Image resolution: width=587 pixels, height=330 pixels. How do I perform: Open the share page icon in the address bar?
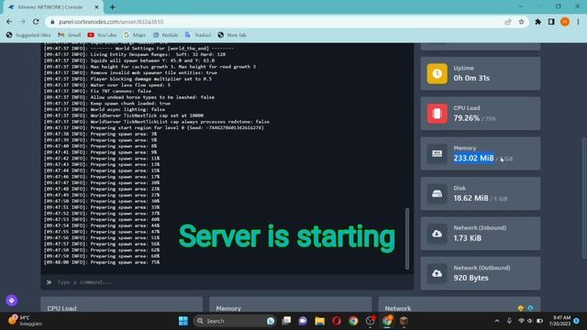508,22
